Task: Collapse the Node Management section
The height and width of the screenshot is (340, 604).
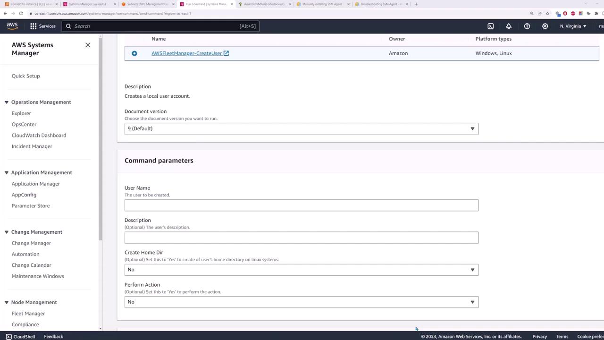Action: click(x=7, y=302)
